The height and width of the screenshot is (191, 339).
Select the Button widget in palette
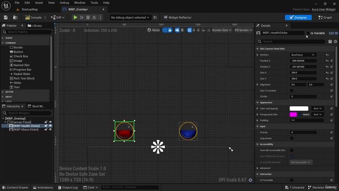(x=16, y=52)
